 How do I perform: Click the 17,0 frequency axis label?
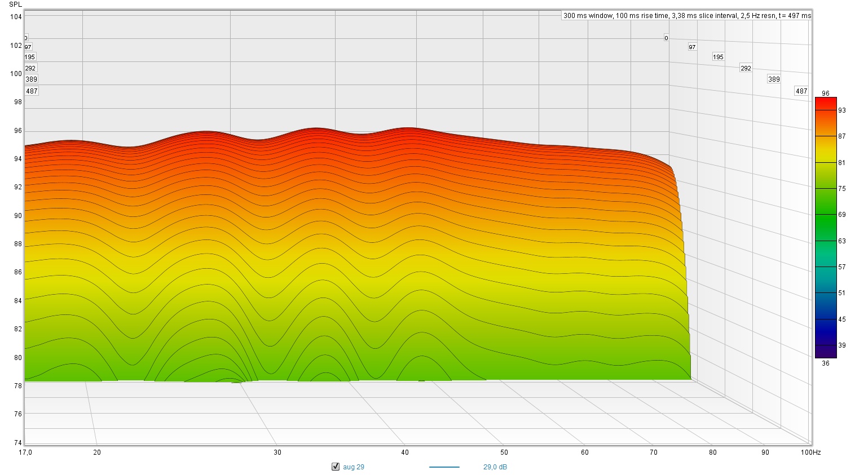pos(25,452)
